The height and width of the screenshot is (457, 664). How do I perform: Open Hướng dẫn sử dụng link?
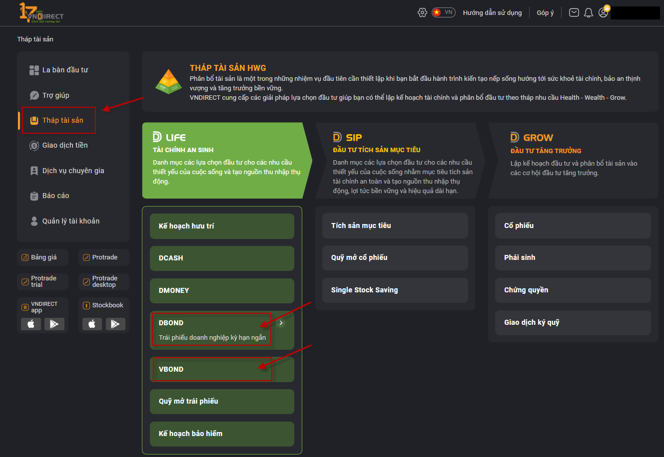492,13
